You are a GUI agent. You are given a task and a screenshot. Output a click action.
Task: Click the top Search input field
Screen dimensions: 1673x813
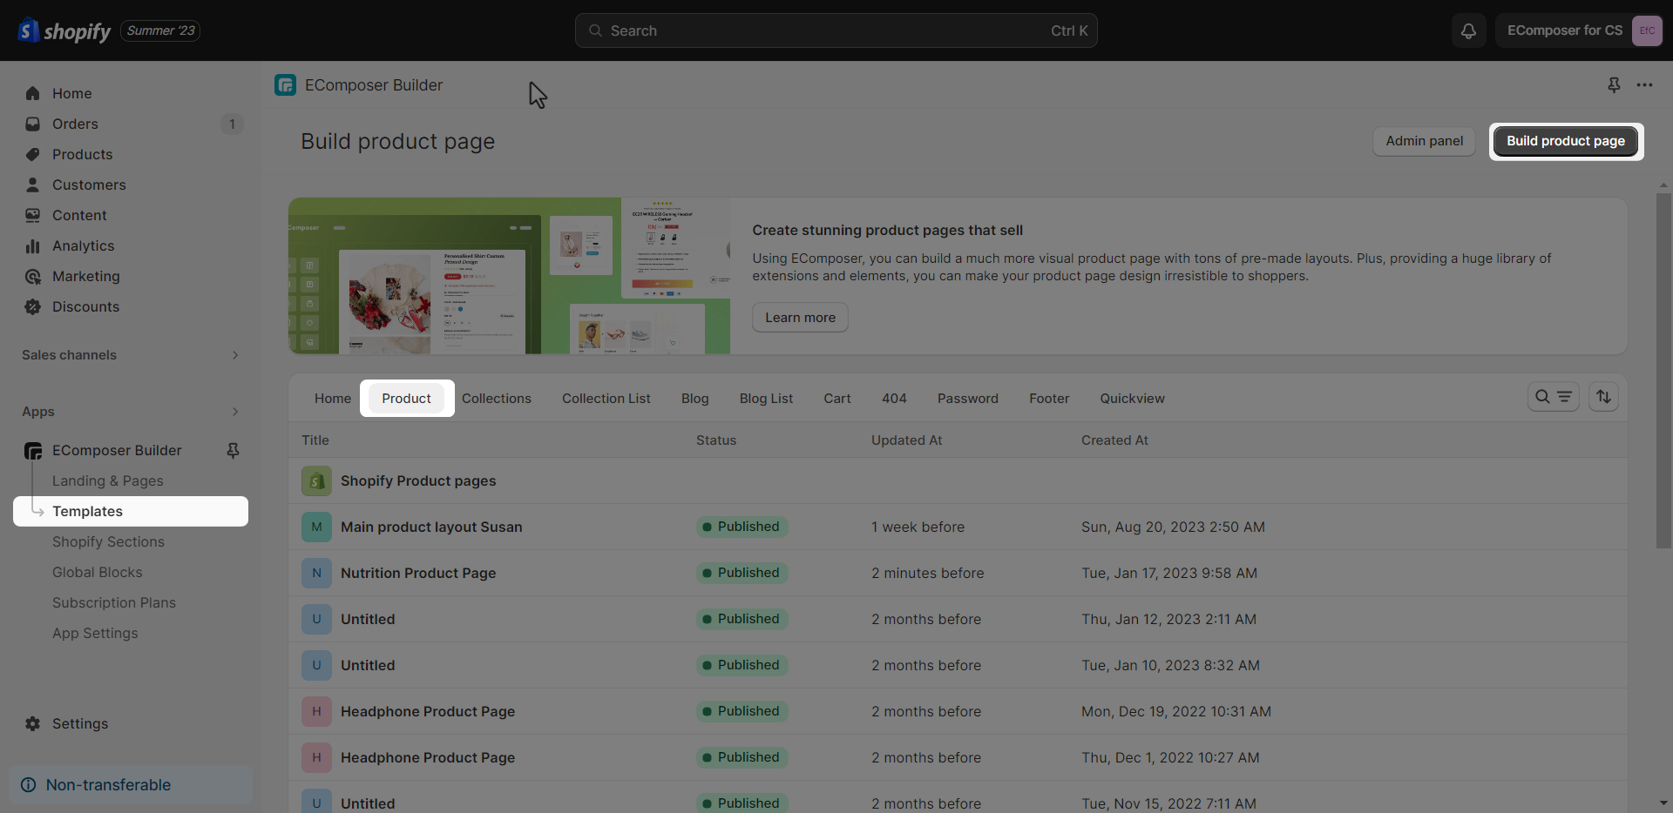click(x=836, y=30)
